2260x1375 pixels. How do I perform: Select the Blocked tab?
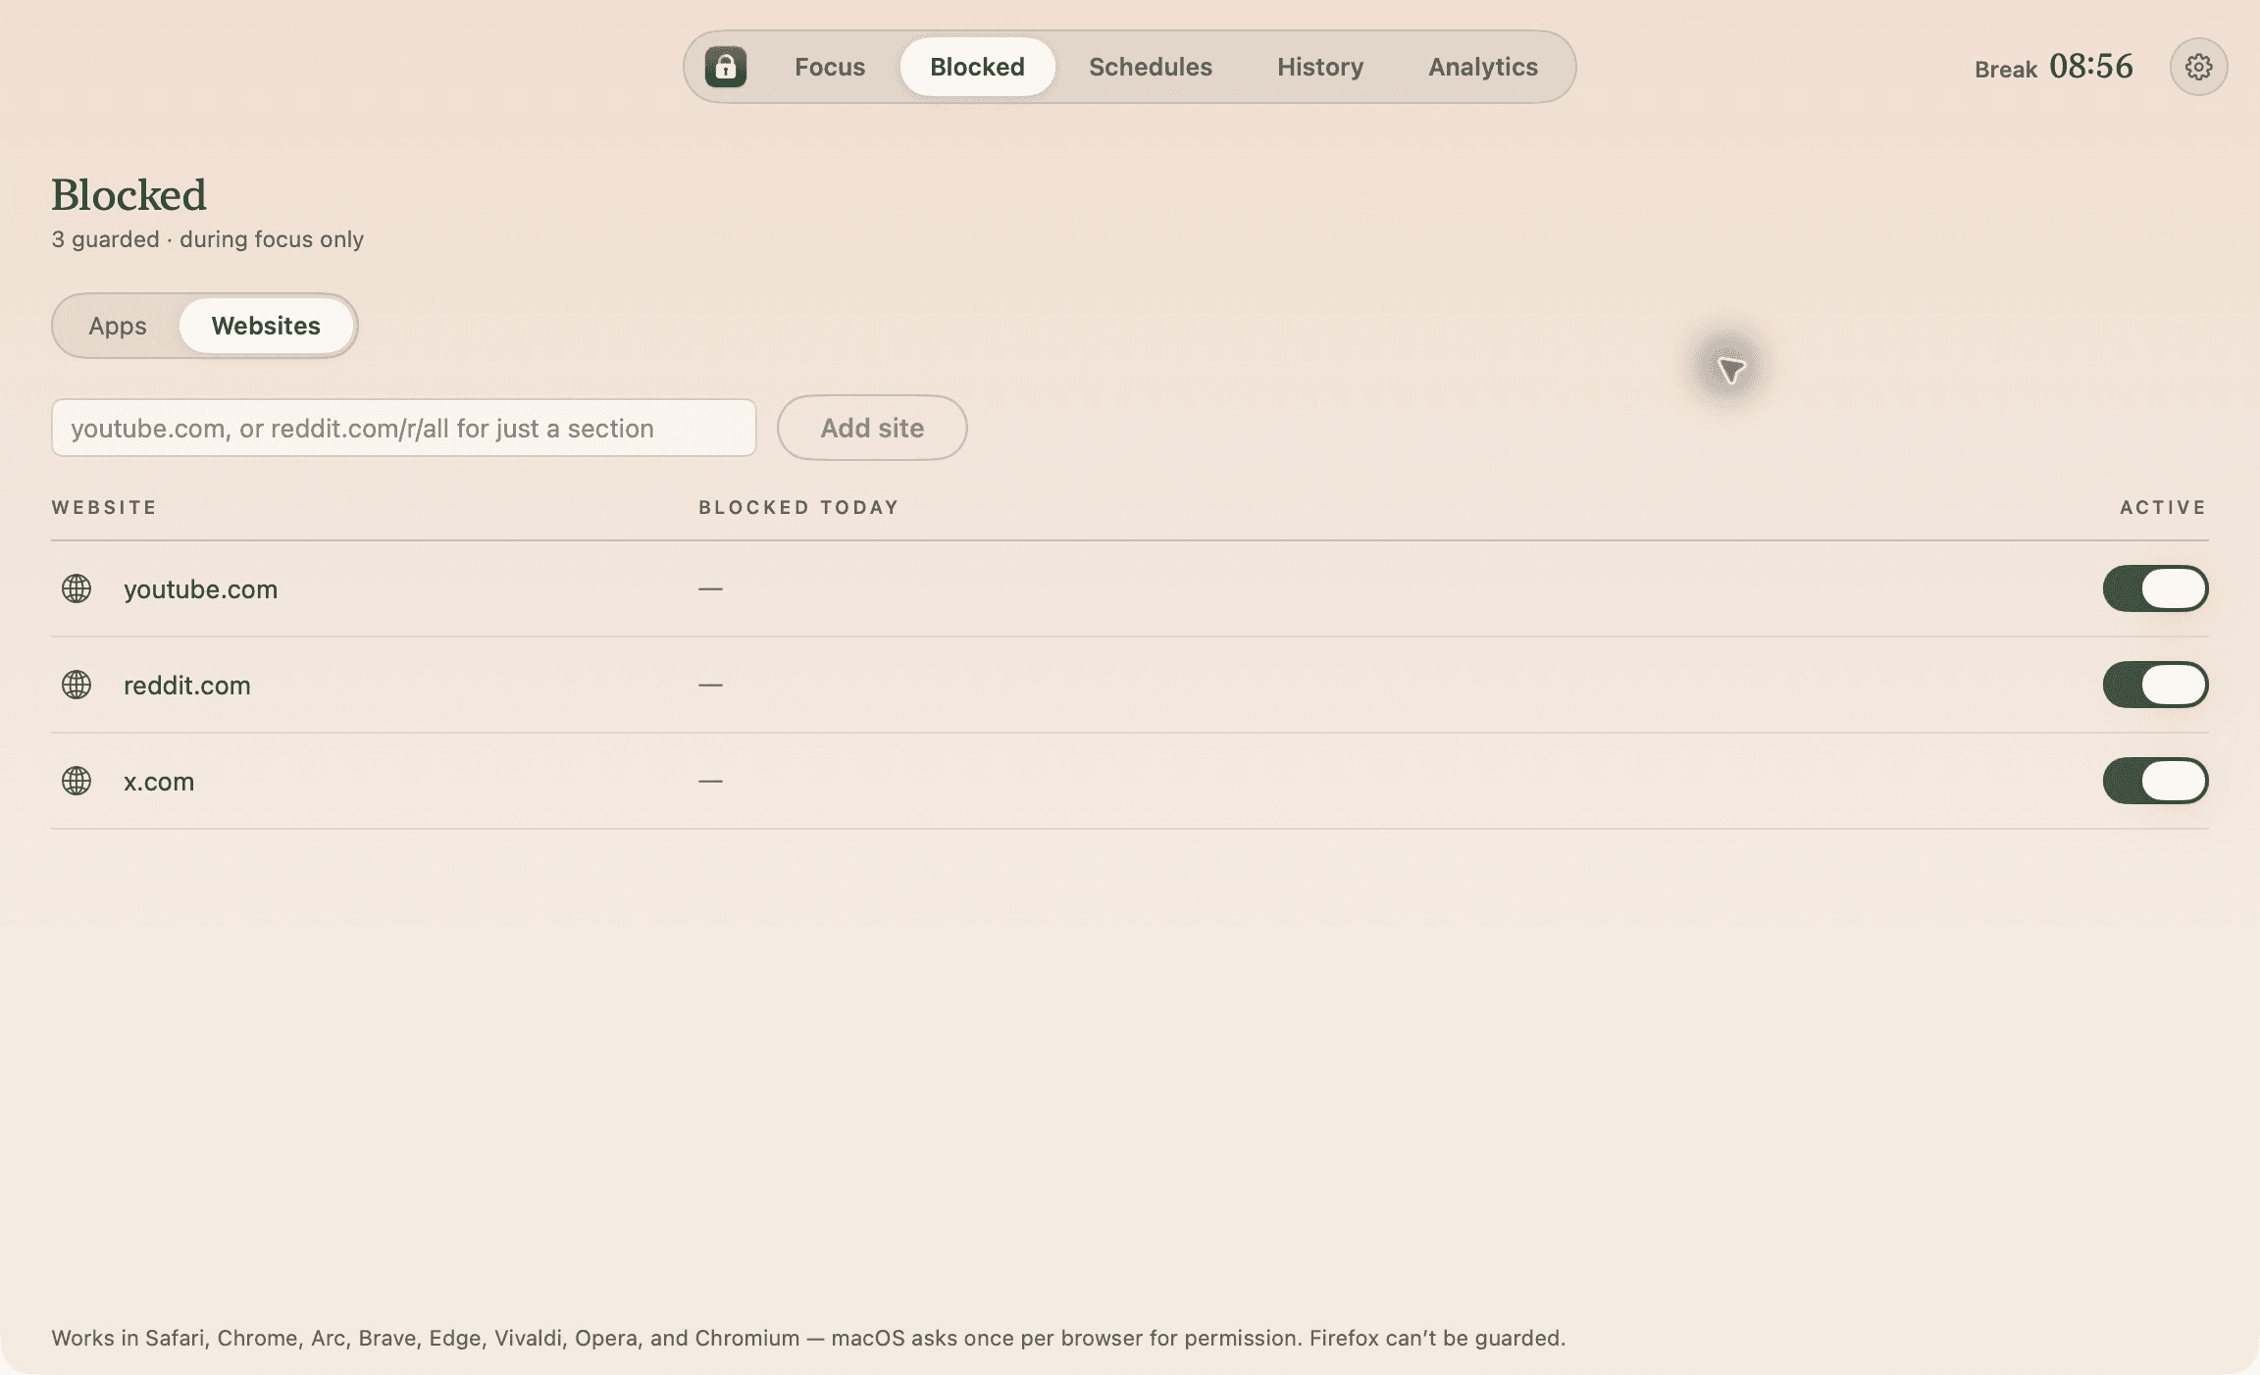pos(977,67)
